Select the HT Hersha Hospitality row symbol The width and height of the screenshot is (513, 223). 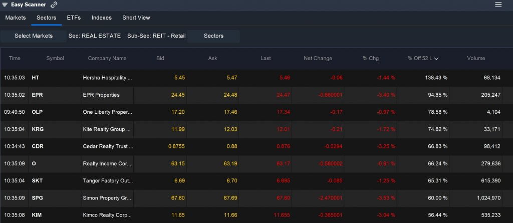(35, 78)
